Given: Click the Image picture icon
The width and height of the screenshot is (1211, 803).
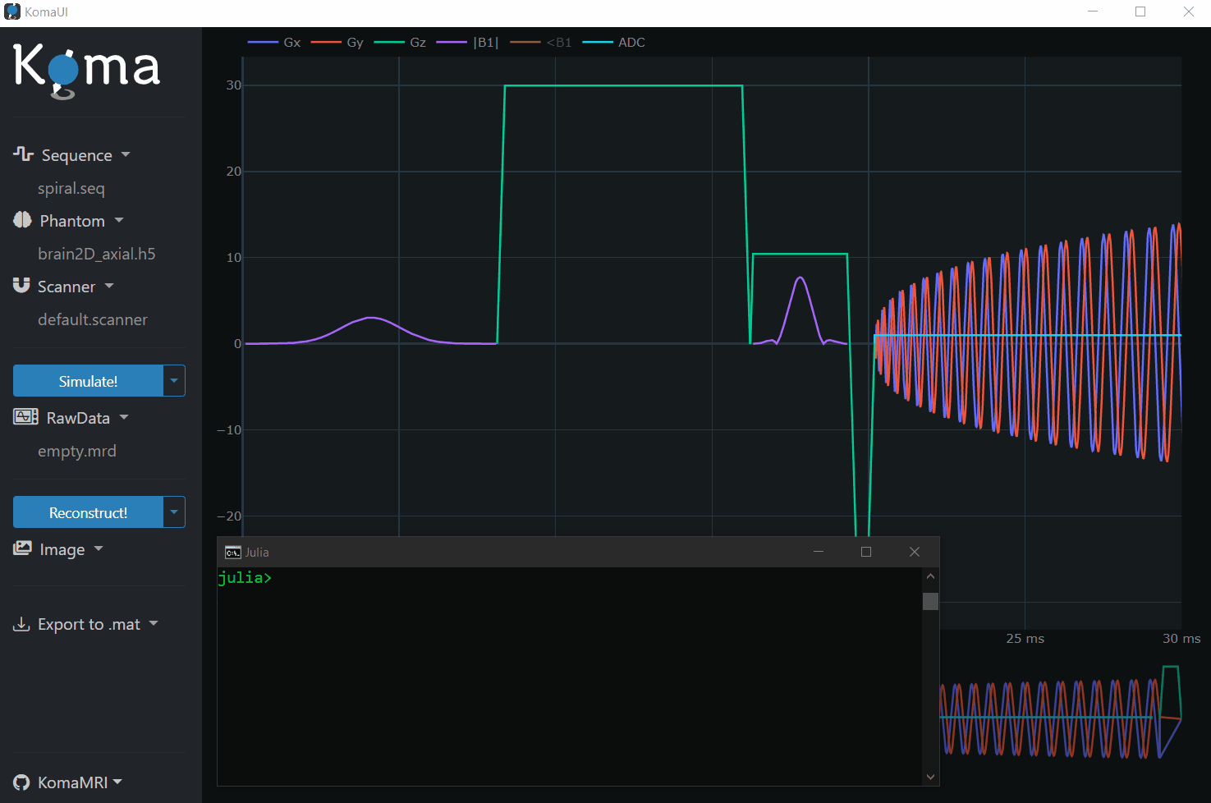Looking at the screenshot, I should click(x=23, y=548).
